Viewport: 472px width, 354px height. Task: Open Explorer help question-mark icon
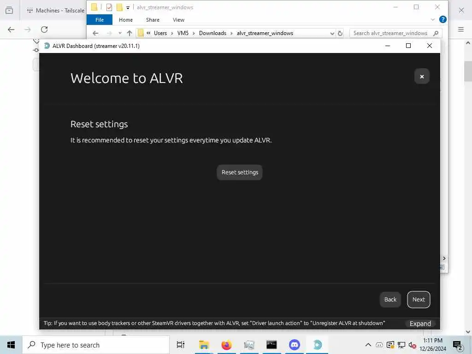tap(442, 19)
